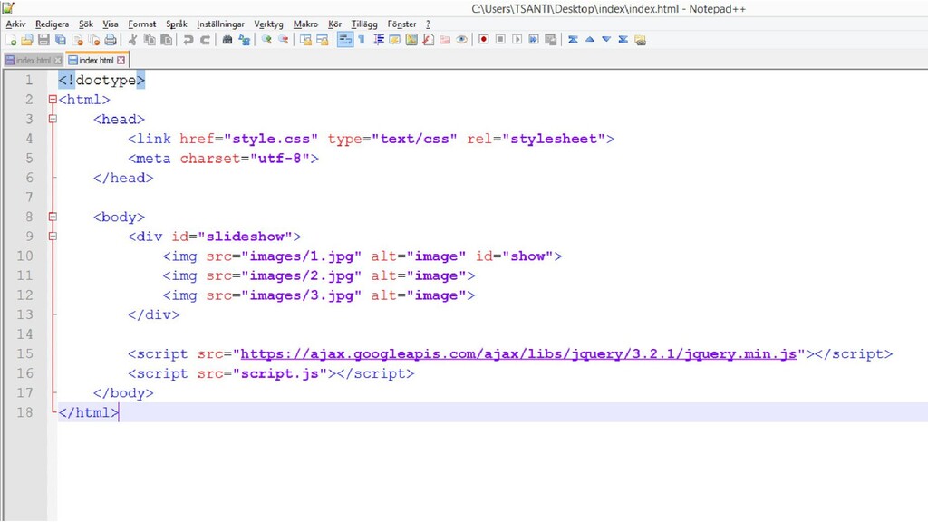This screenshot has width=928, height=522.
Task: Save all open files via toolbar icon
Action: [61, 40]
